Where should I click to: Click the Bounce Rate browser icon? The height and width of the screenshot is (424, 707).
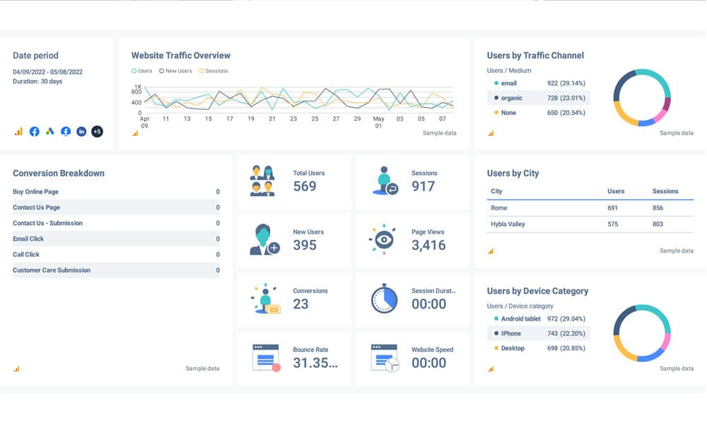tap(266, 357)
